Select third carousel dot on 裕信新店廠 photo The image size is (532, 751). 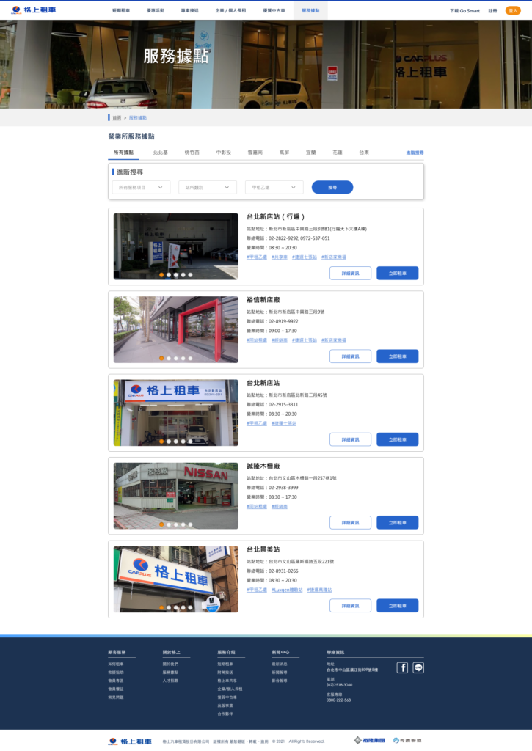175,359
